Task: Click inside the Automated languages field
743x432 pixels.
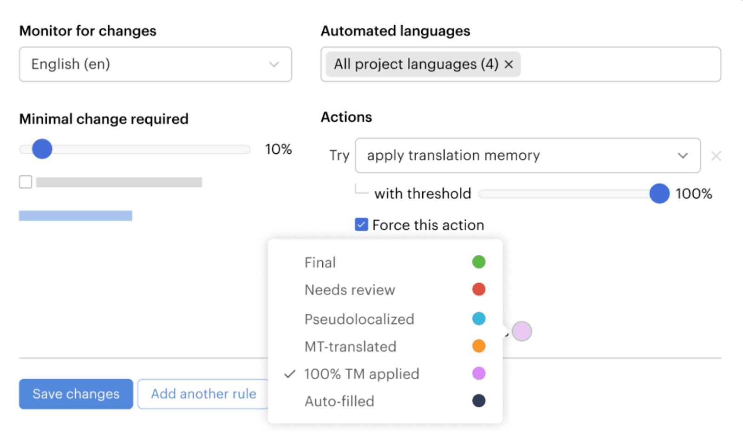Action: (618, 64)
